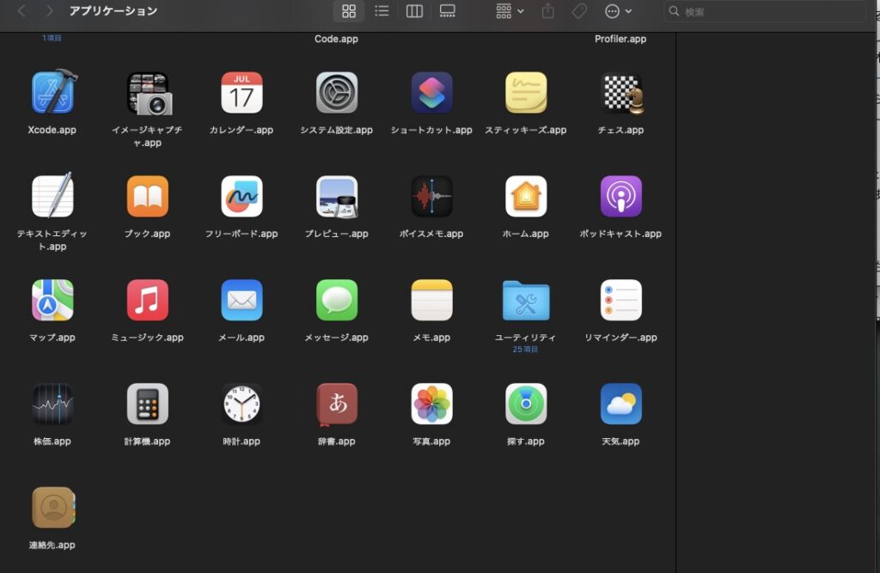Viewport: 880px width, 573px height.
Task: Select the Stocks (株価.app) icon
Action: point(52,404)
